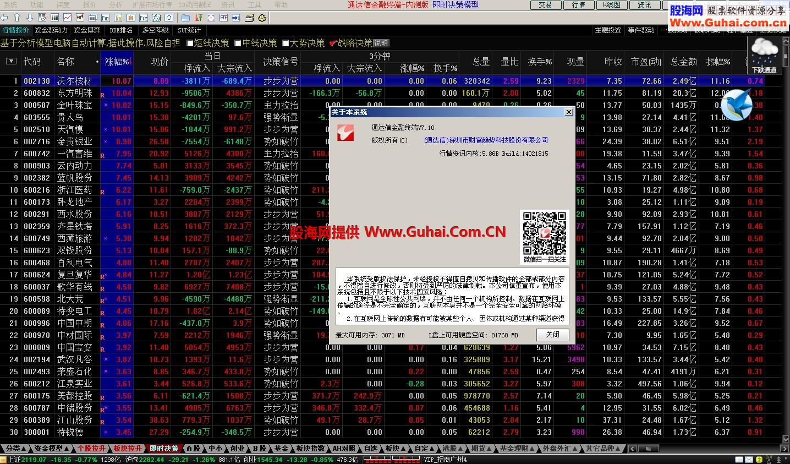Open the line chart toolbar icon
The height and width of the screenshot is (464, 790).
point(67,18)
